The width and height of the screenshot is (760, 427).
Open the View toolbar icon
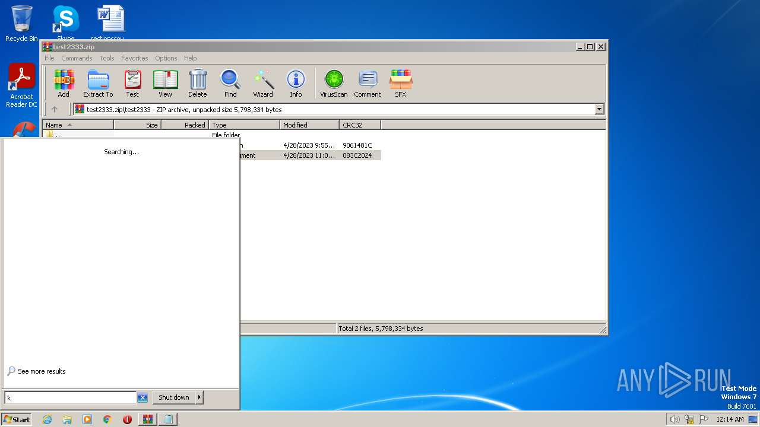165,83
